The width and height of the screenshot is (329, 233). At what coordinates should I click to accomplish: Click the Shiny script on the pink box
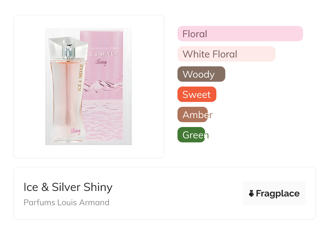[101, 62]
